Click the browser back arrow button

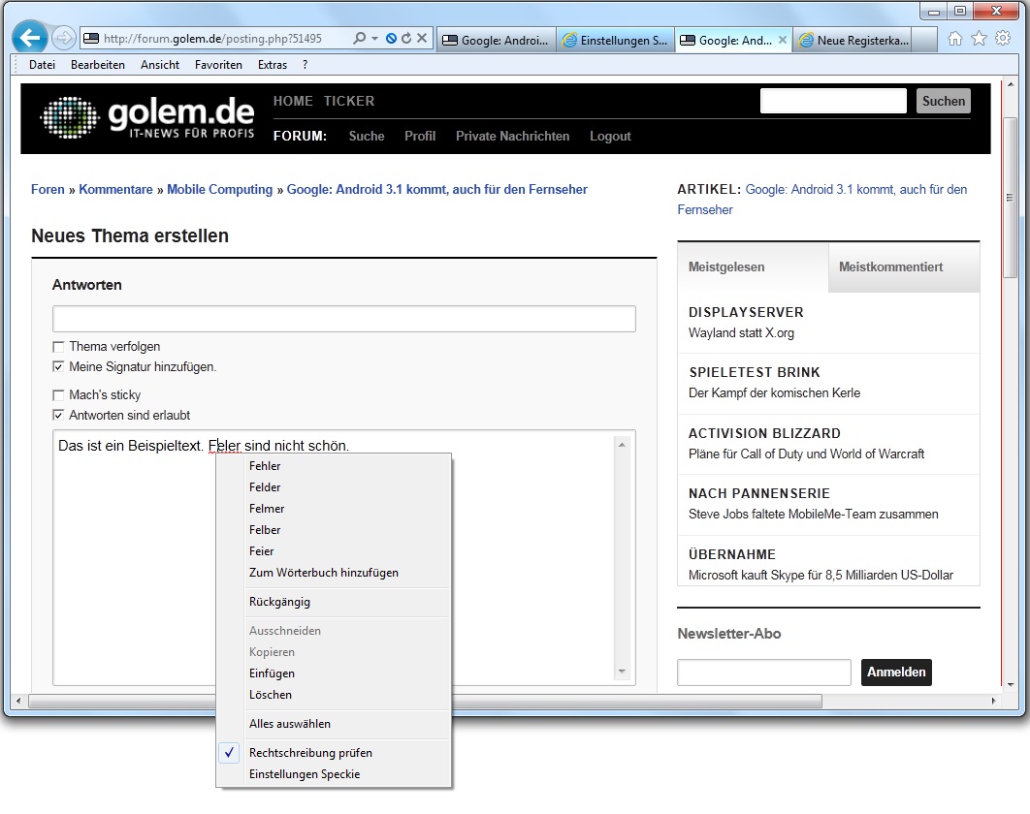coord(29,38)
